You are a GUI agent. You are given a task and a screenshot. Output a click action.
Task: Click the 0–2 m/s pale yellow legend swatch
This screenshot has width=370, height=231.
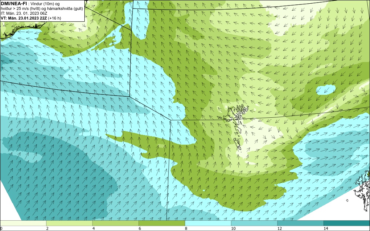tap(23, 223)
